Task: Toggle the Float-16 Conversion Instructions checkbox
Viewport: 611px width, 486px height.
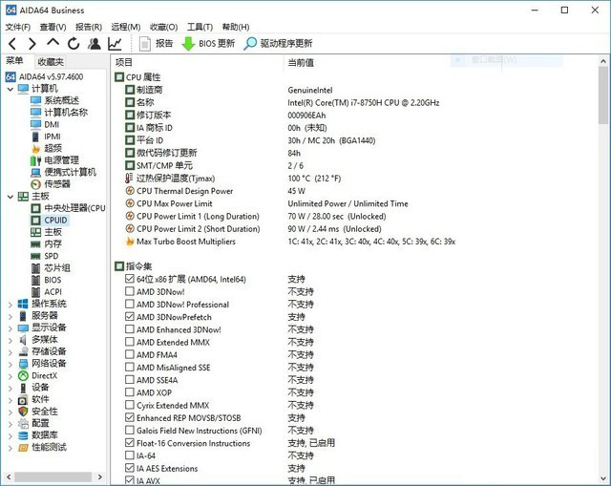Action: tap(130, 443)
